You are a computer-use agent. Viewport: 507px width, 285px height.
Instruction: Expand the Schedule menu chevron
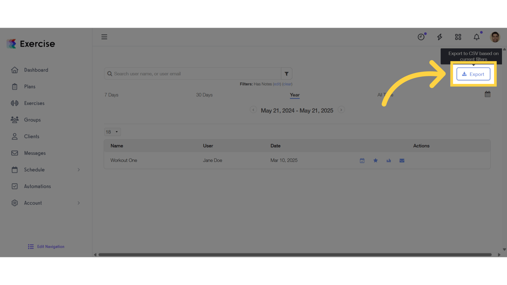click(78, 170)
